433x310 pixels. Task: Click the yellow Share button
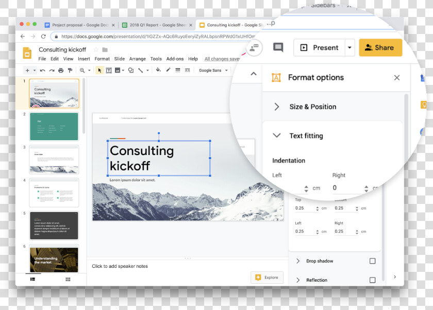pyautogui.click(x=380, y=47)
